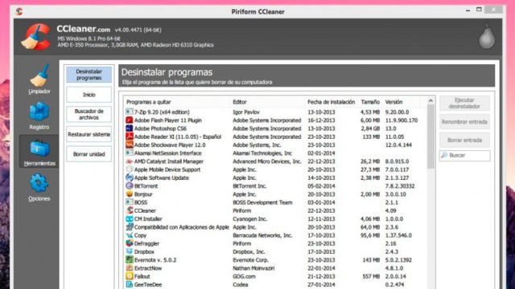Image resolution: width=515 pixels, height=289 pixels.
Task: Select the Advanced Micro Devices, Inc. cell
Action: tap(267, 161)
